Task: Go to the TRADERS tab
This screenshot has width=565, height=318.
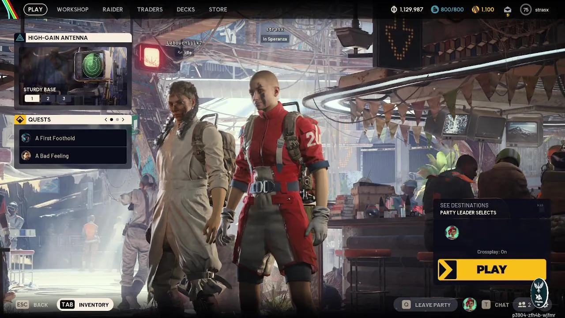Action: [150, 9]
